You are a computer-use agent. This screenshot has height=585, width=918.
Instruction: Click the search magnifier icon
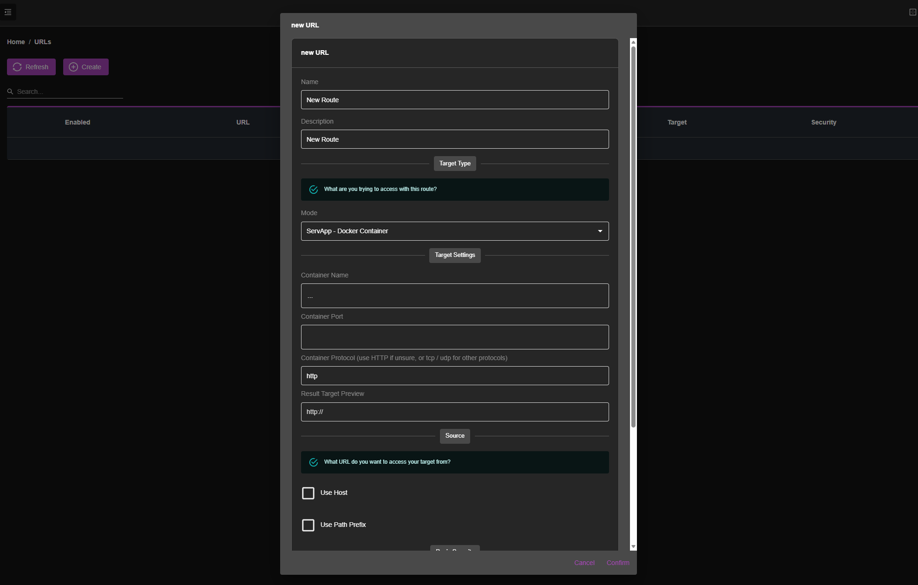pos(10,92)
